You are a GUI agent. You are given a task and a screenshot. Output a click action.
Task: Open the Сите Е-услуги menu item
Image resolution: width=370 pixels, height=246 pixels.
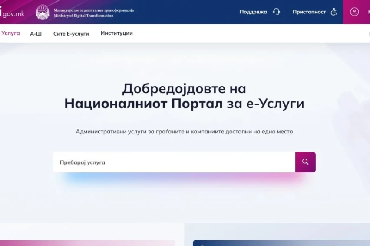click(71, 34)
